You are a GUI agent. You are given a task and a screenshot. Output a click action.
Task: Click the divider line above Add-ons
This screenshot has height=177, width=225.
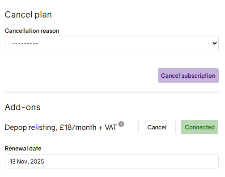tap(112, 92)
